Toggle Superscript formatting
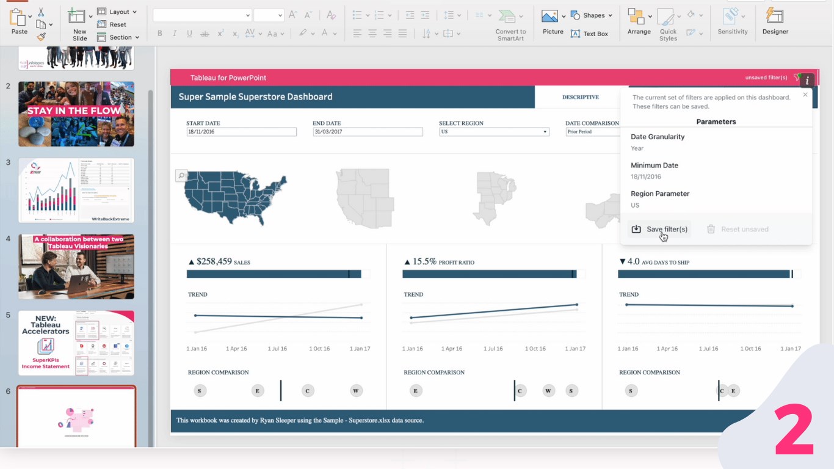 point(220,34)
